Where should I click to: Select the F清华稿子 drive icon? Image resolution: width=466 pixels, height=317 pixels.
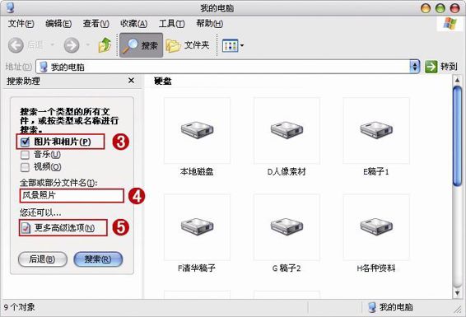click(197, 227)
